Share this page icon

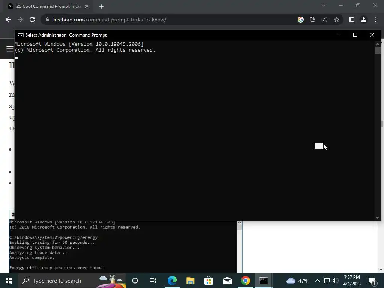(x=325, y=19)
